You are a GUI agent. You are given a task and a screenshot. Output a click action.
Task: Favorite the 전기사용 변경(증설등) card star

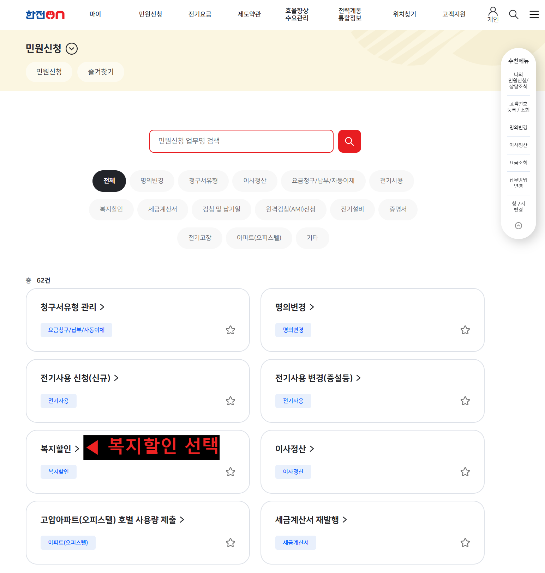coord(465,401)
